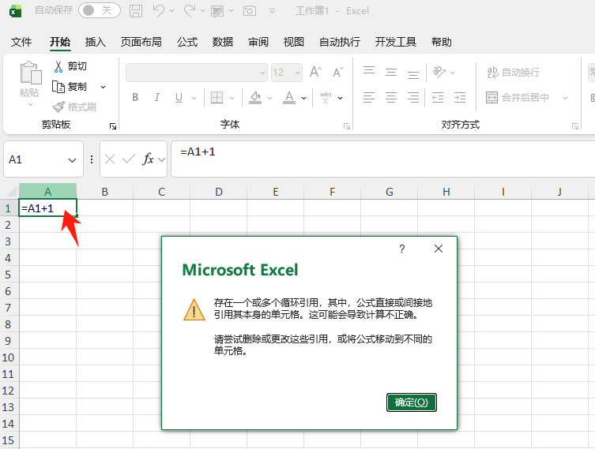Click the Increase Font Size icon
The image size is (595, 449).
(x=316, y=72)
